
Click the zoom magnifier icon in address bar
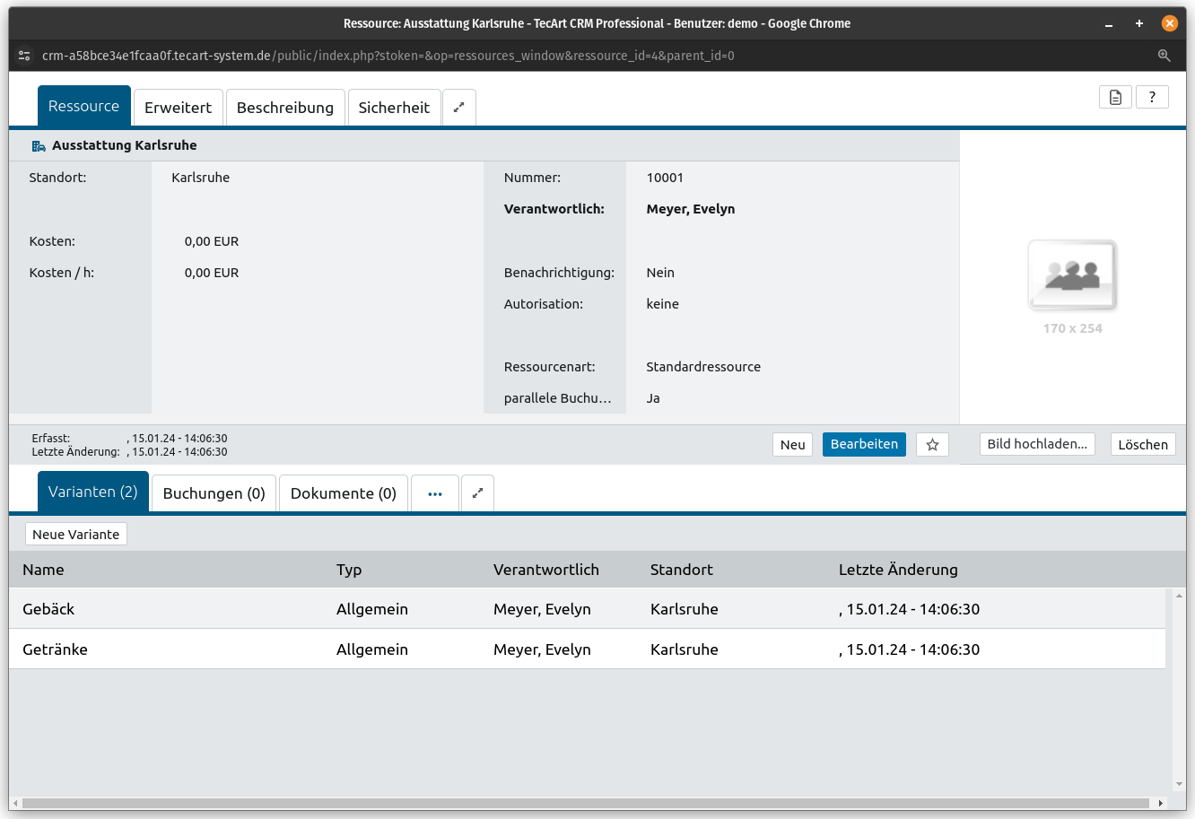pyautogui.click(x=1164, y=56)
